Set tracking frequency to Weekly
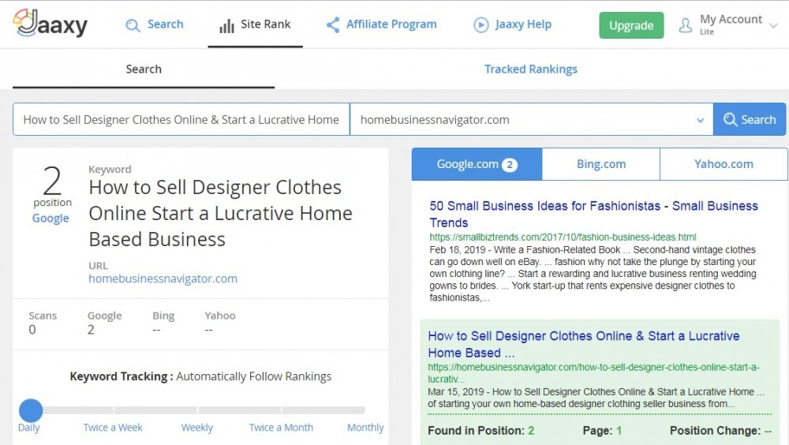 pyautogui.click(x=197, y=428)
